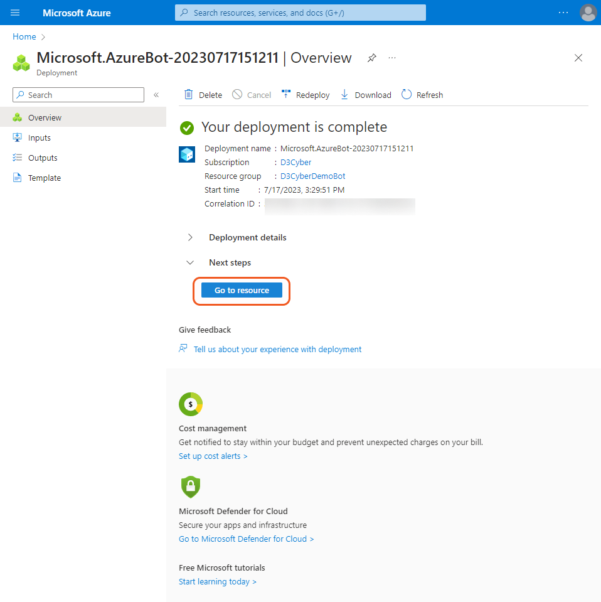601x602 pixels.
Task: Click the start time value 7/17/2023
Action: click(304, 190)
